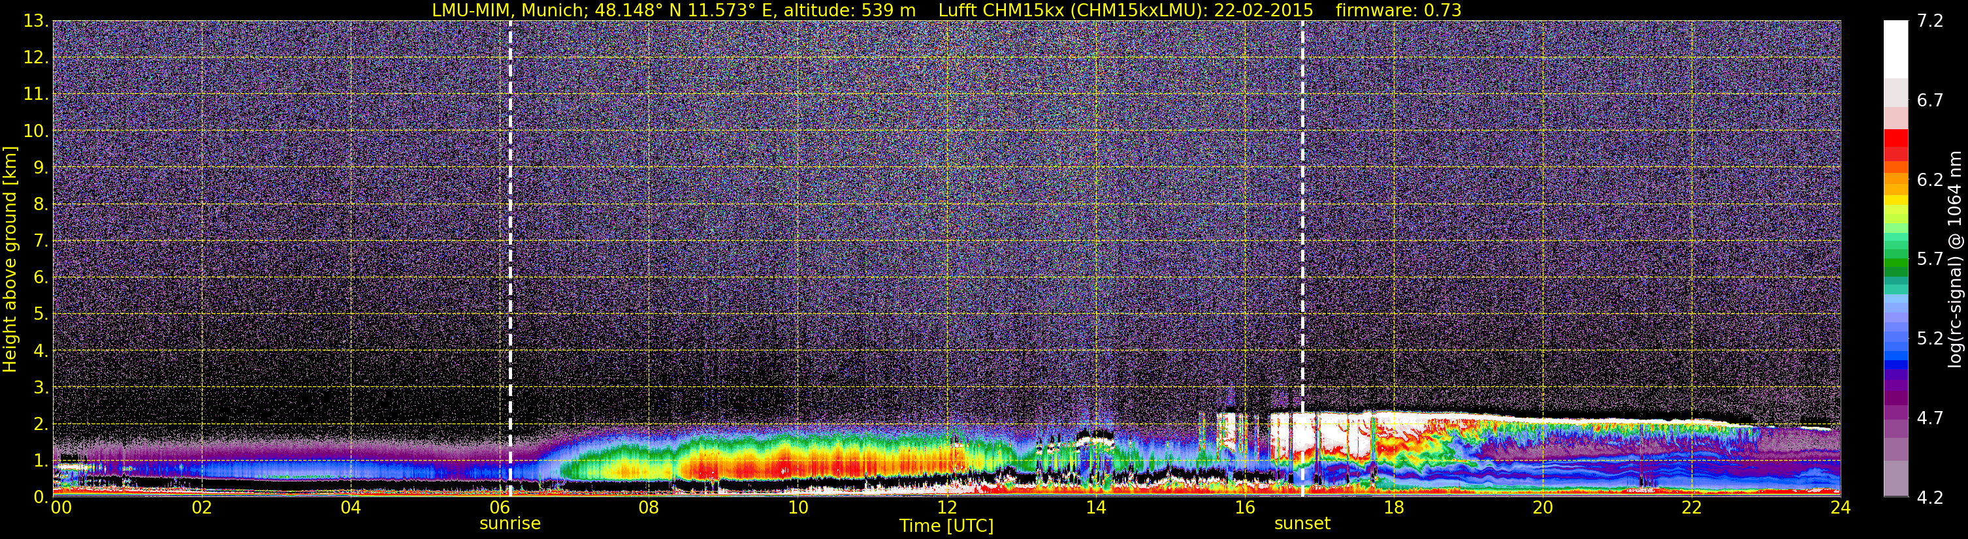Image resolution: width=1968 pixels, height=539 pixels.
Task: Click the 08 tick on the time axis
Action: [x=648, y=508]
